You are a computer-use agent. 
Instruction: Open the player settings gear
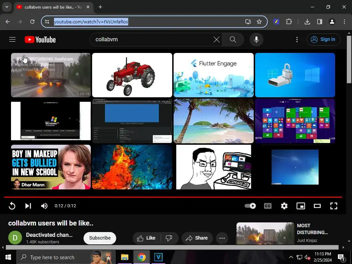tap(284, 206)
